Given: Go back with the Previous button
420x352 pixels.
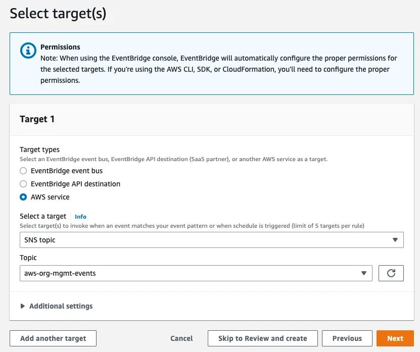Looking at the screenshot, I should 347,338.
